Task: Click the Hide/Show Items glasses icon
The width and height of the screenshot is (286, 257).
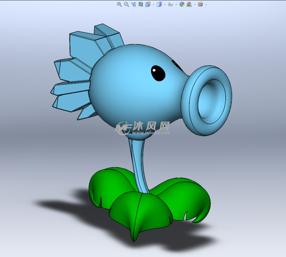Action: coord(170,5)
